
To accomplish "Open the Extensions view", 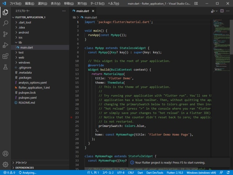I will coord(5,56).
